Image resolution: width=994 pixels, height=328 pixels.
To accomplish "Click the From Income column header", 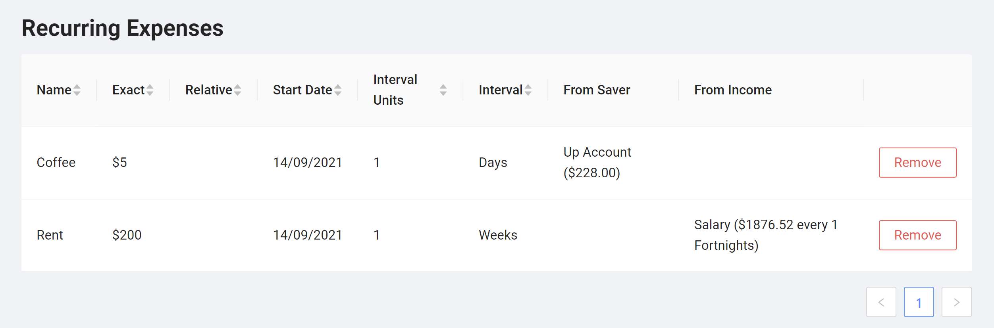I will pyautogui.click(x=733, y=90).
